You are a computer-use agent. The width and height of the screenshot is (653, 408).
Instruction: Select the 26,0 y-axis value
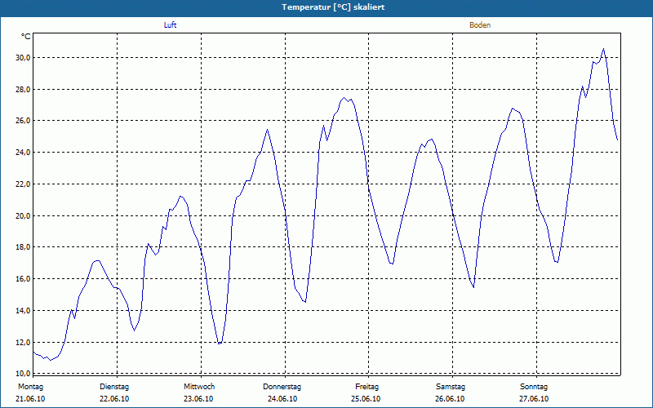pos(24,121)
